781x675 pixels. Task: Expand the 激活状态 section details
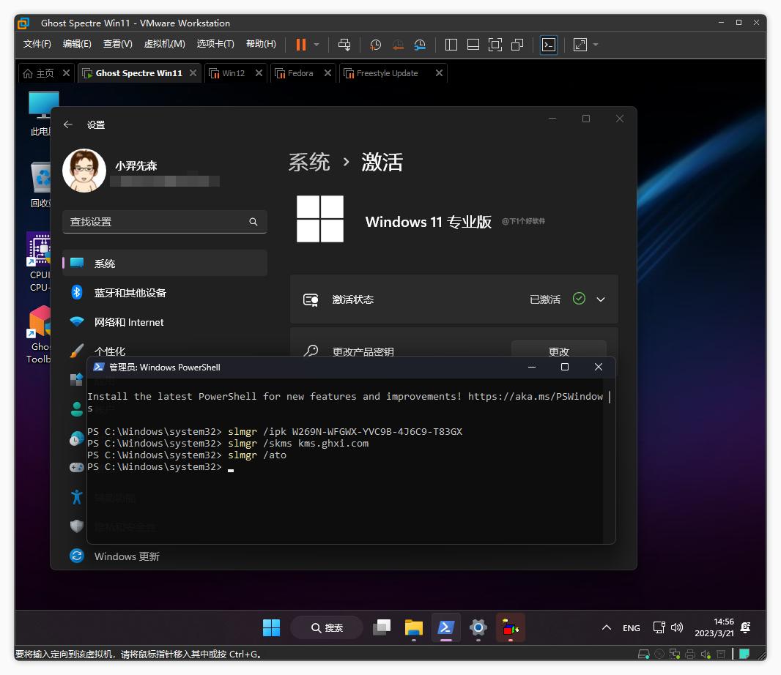[600, 299]
